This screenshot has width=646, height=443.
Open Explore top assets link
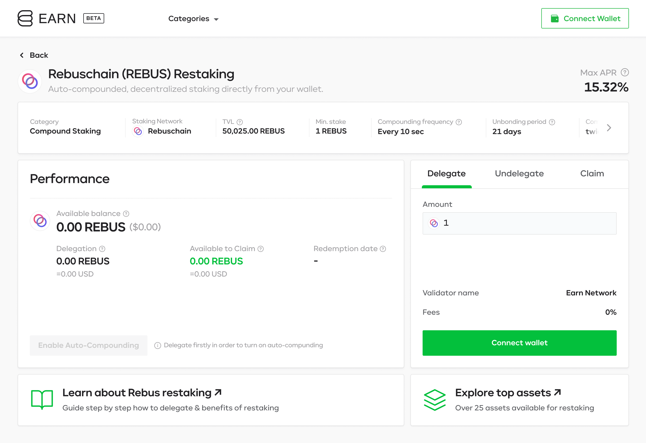(508, 393)
